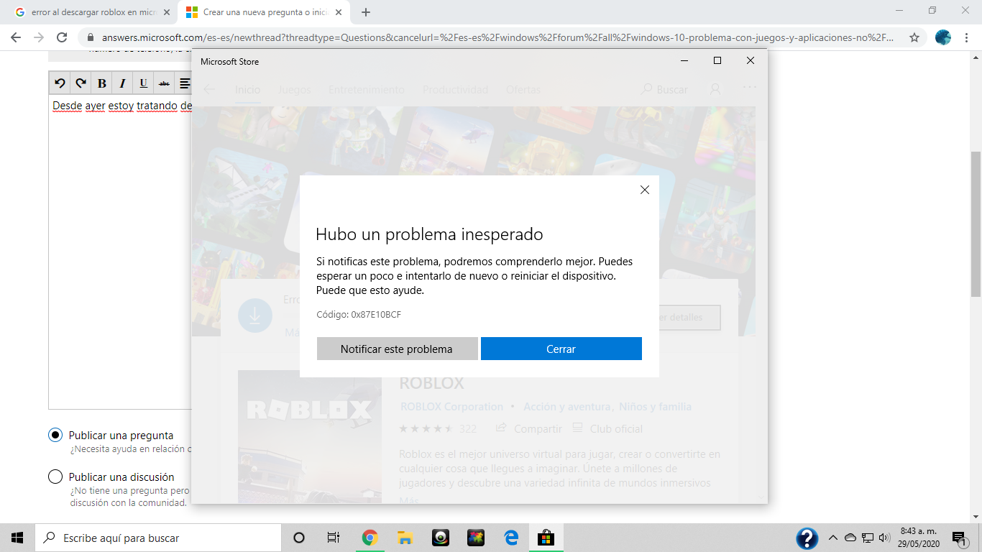Undo in the forum editor toolbar
Viewport: 982px width, 552px height.
60,83
